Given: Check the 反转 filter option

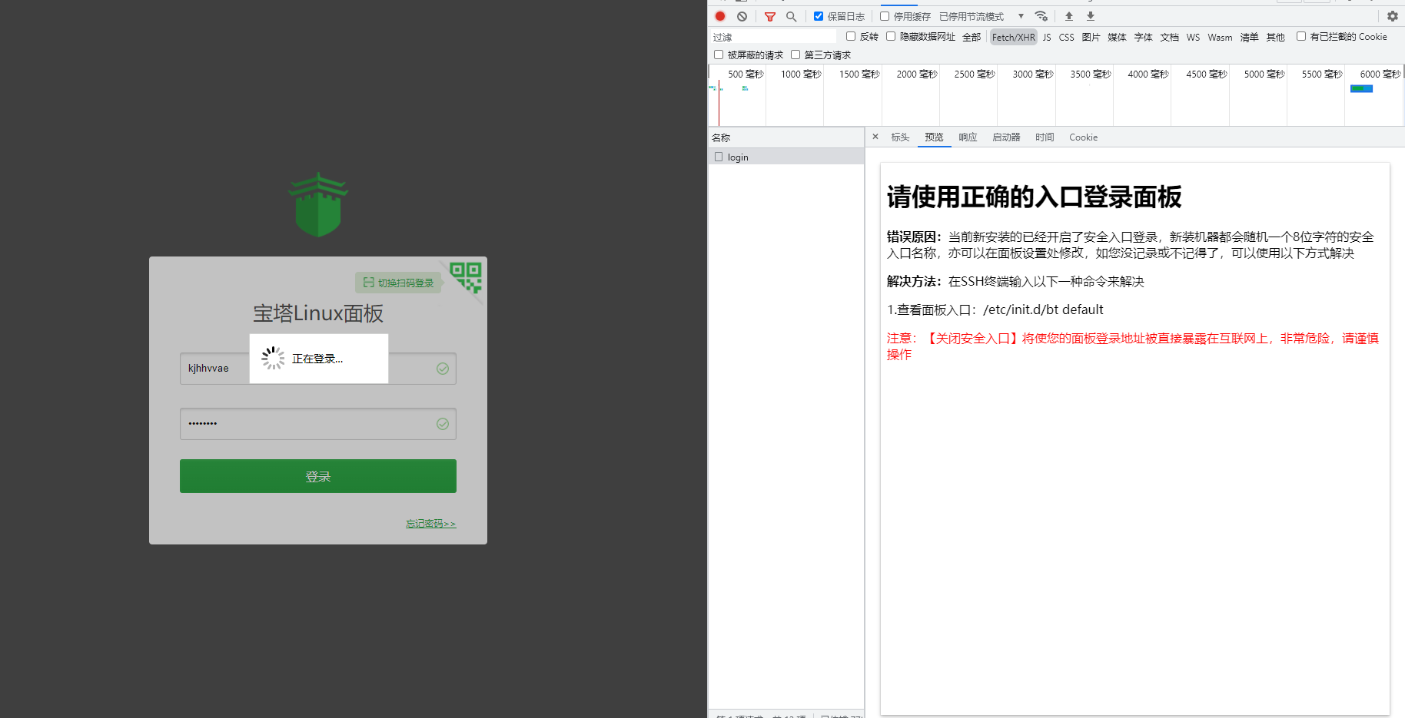Looking at the screenshot, I should pos(851,36).
